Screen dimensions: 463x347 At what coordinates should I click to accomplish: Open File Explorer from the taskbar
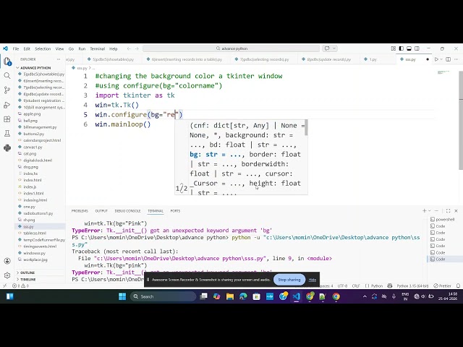tap(230, 296)
